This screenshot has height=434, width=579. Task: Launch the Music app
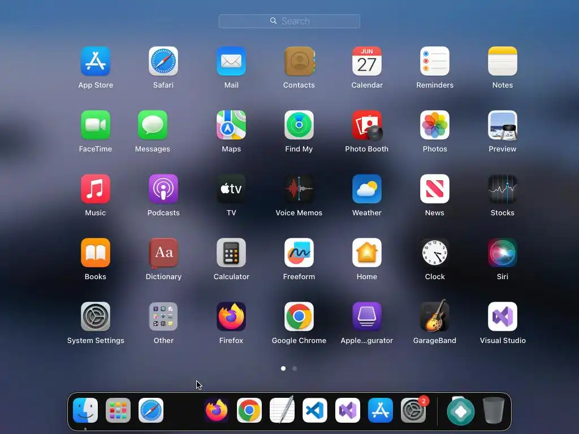95,189
